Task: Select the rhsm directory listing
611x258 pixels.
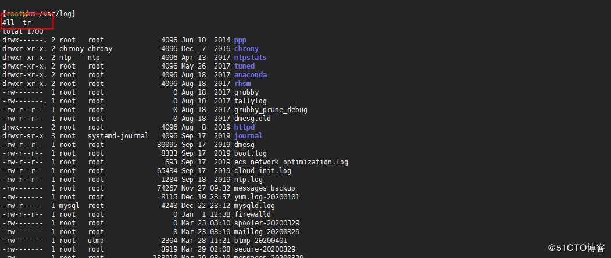Action: tap(242, 84)
